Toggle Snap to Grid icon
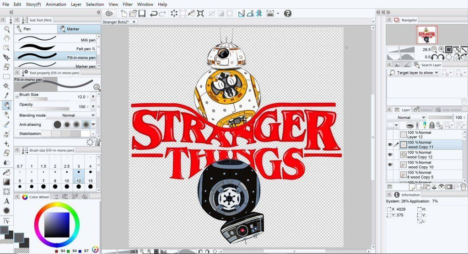Screen dimensions: 468x254 click(259, 13)
